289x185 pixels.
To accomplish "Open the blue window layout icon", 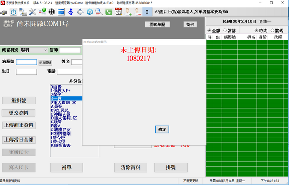I will pos(61,12).
